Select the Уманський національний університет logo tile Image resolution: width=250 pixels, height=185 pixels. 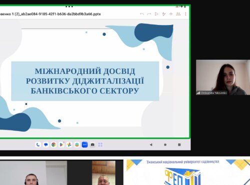[188, 172]
